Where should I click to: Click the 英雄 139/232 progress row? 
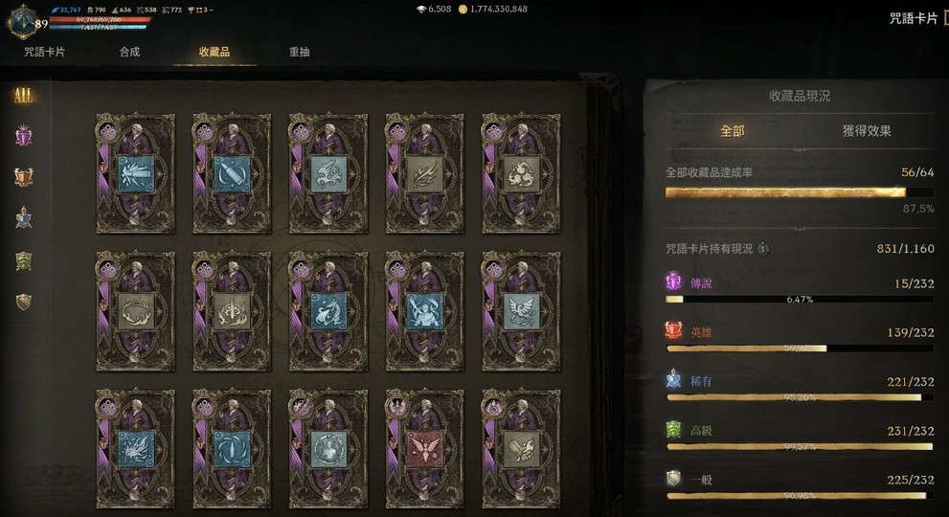coord(800,338)
